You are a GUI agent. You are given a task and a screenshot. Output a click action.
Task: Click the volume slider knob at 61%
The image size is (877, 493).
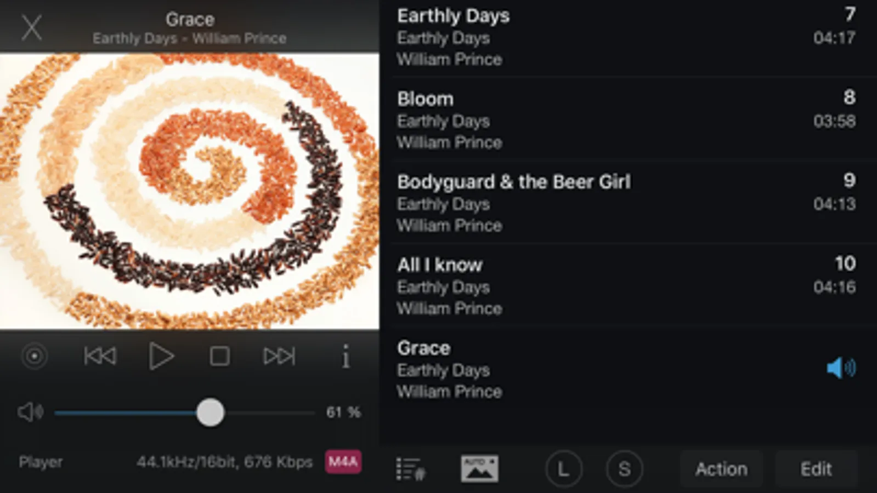(210, 412)
